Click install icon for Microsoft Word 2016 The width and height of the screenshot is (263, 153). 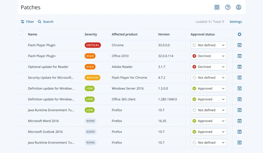click(239, 121)
